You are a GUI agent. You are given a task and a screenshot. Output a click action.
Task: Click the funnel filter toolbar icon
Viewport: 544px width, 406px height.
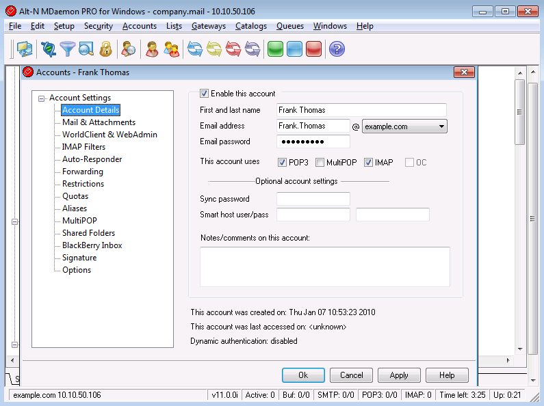[x=67, y=49]
